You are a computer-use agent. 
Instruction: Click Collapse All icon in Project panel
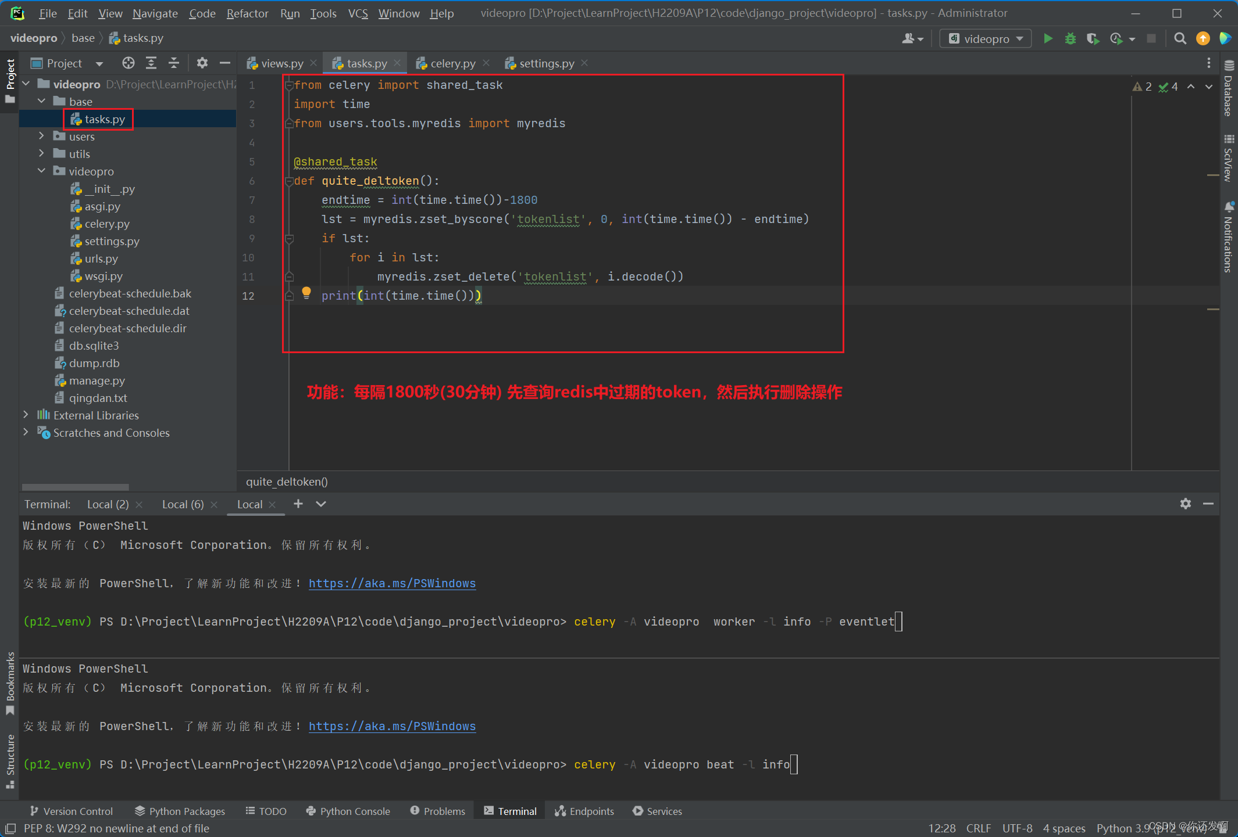pos(174,63)
